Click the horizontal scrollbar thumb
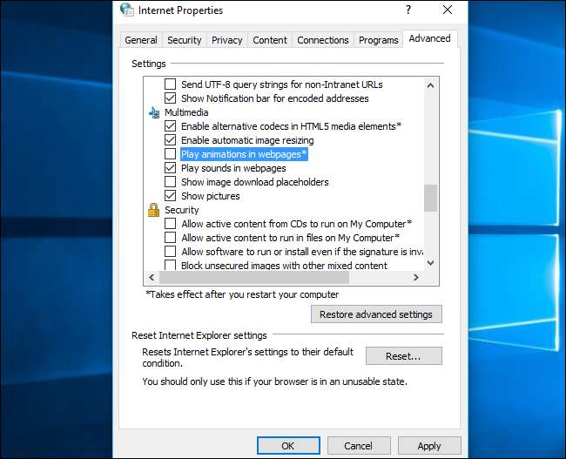The image size is (566, 459). click(x=254, y=277)
